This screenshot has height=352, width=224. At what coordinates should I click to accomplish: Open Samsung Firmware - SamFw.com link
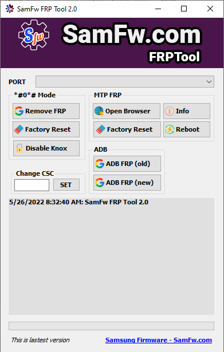click(159, 340)
